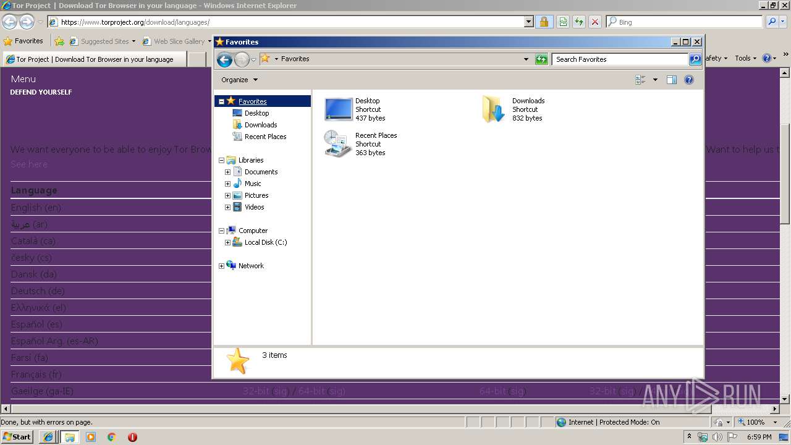Open the IE Help question mark menu

769,58
